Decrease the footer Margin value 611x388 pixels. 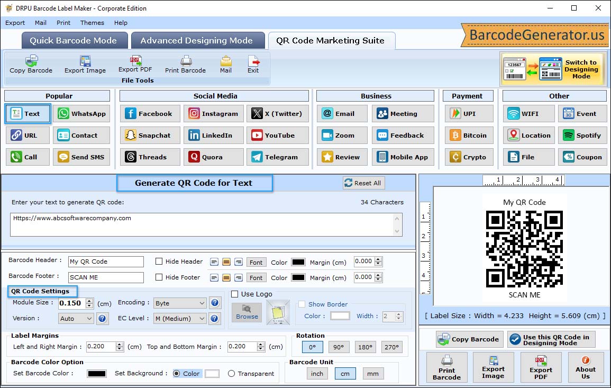(378, 279)
